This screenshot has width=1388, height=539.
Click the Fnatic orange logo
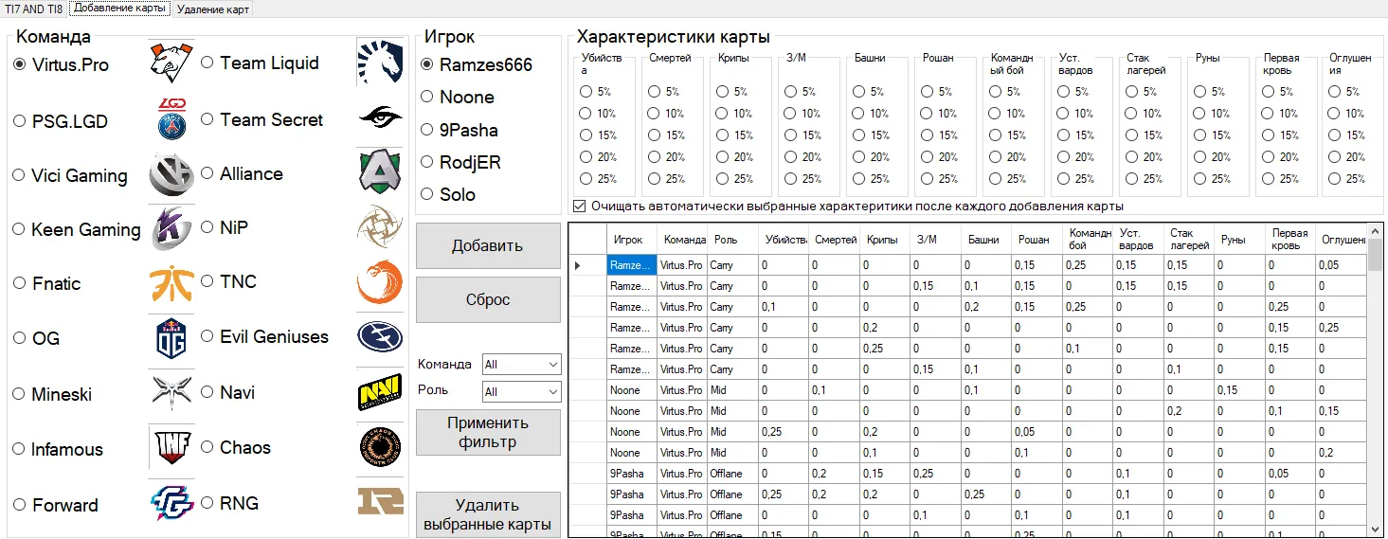tap(171, 283)
